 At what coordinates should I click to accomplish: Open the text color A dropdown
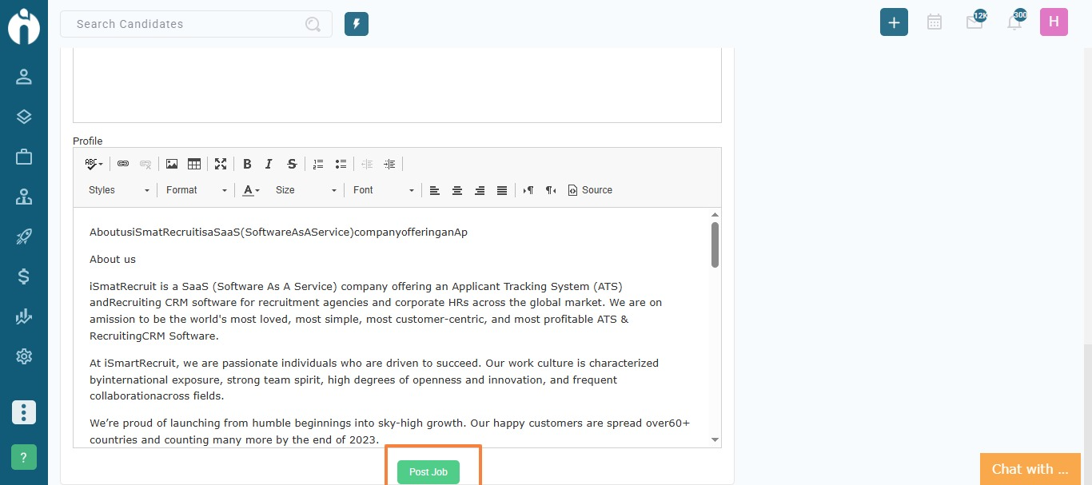click(252, 190)
